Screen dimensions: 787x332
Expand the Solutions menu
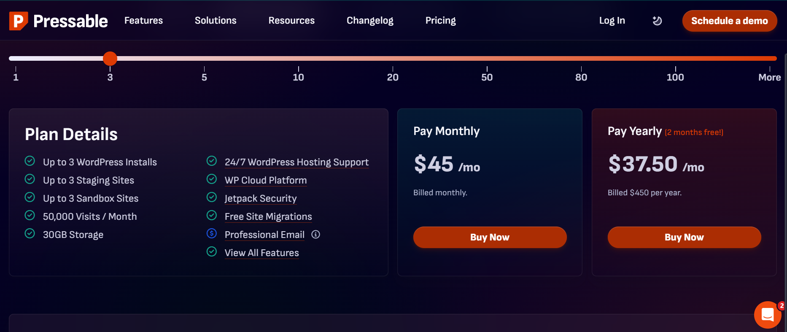216,21
